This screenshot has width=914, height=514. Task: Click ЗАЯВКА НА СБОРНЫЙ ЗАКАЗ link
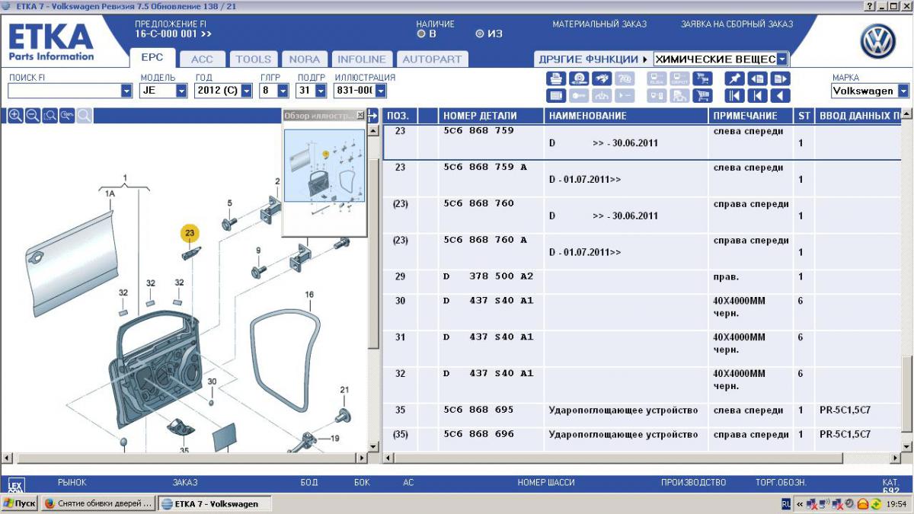tap(737, 24)
